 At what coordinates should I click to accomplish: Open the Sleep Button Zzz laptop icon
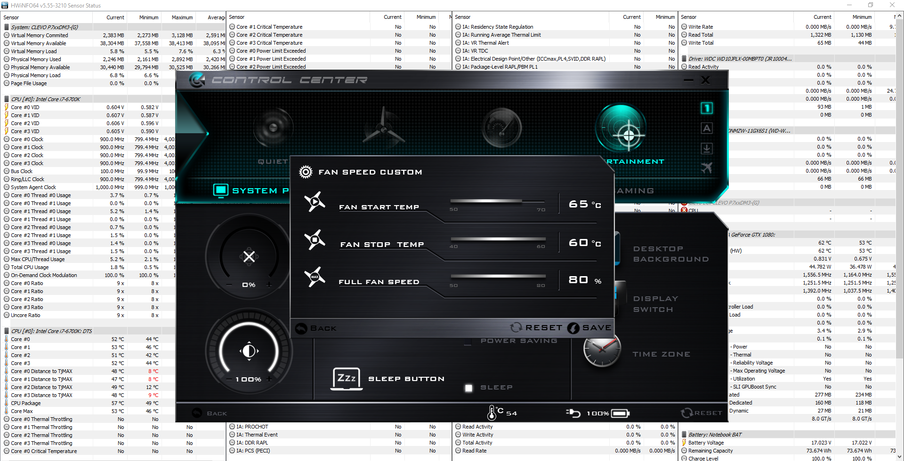coord(347,379)
